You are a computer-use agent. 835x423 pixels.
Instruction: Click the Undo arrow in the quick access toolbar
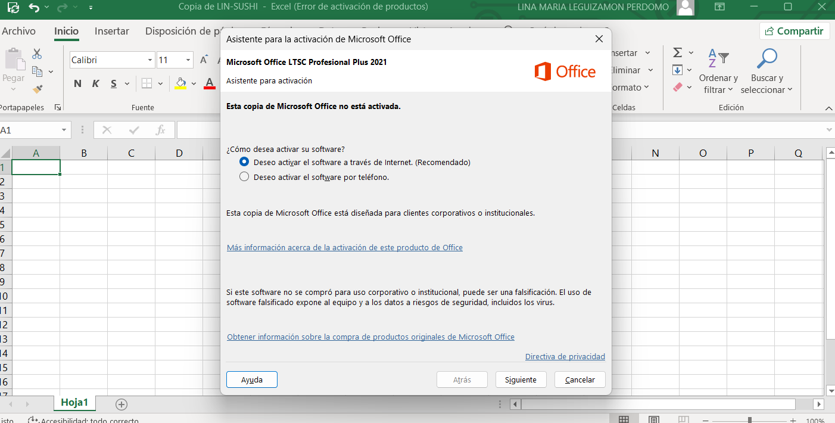pyautogui.click(x=34, y=8)
